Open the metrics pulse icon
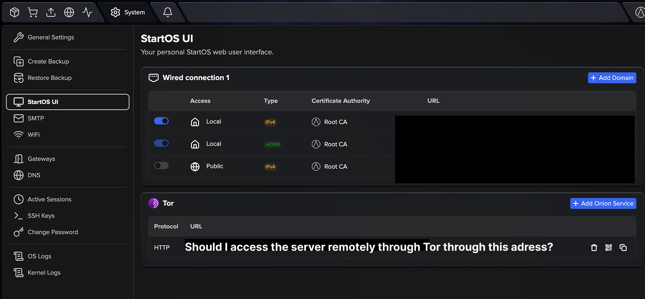This screenshot has width=645, height=299. pyautogui.click(x=87, y=12)
